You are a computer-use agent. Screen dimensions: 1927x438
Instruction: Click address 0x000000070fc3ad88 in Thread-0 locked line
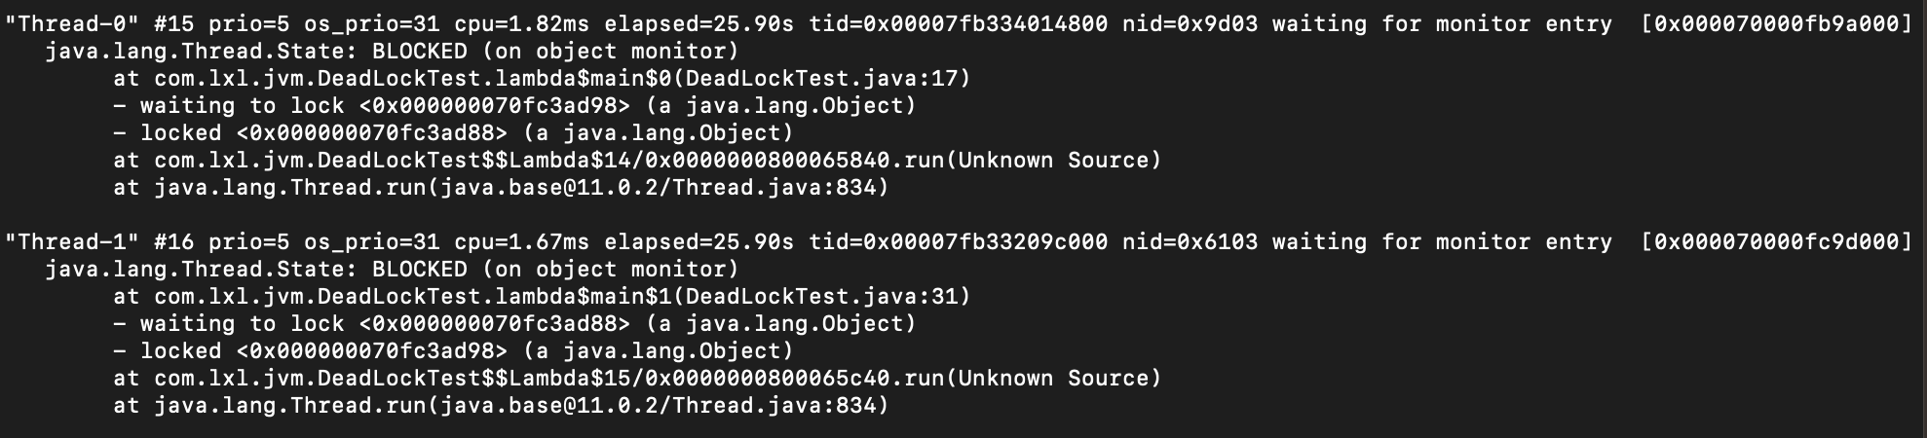pyautogui.click(x=372, y=132)
